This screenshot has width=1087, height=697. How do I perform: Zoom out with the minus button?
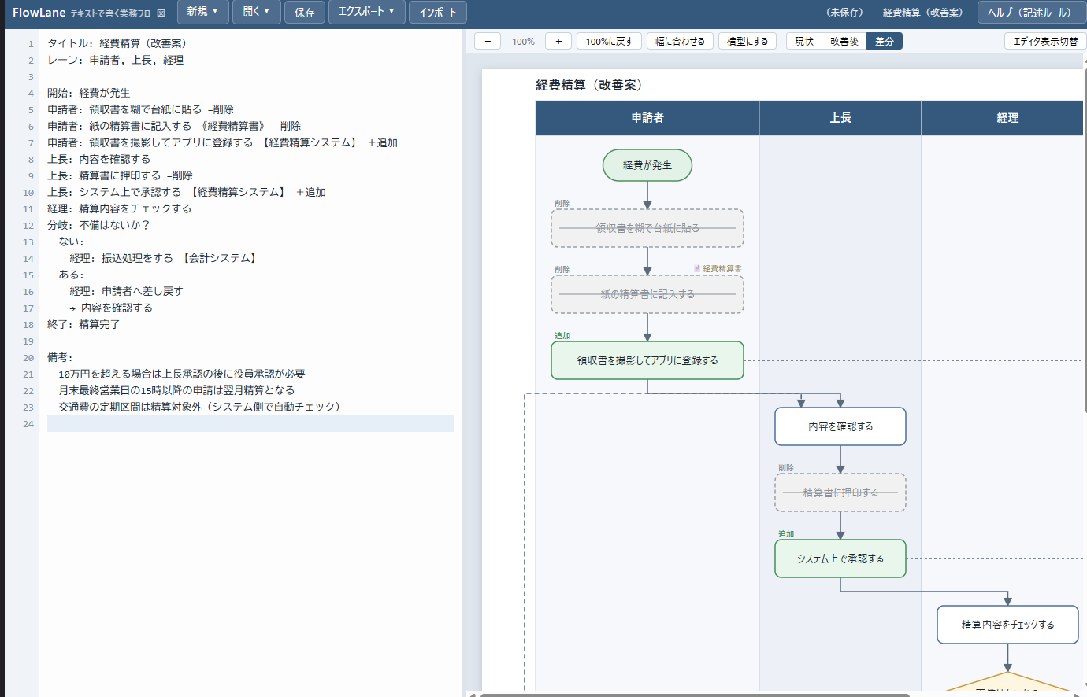[x=488, y=41]
